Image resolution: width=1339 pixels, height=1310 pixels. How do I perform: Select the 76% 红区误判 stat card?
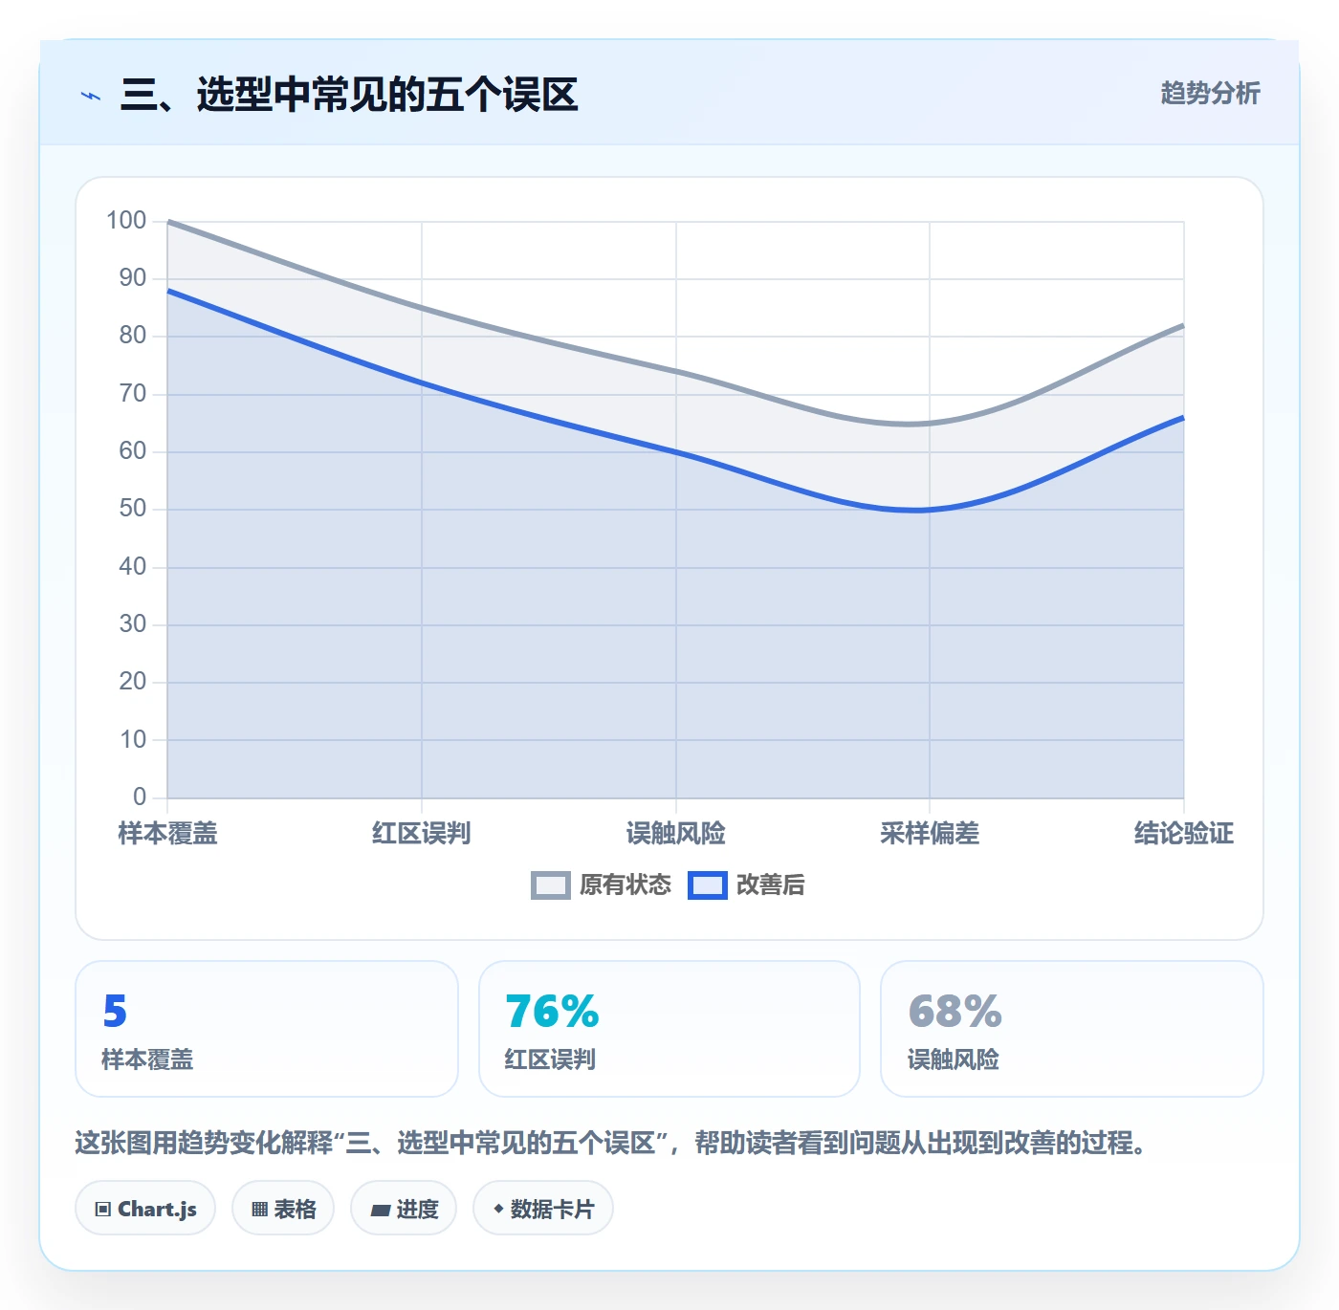(x=669, y=1029)
